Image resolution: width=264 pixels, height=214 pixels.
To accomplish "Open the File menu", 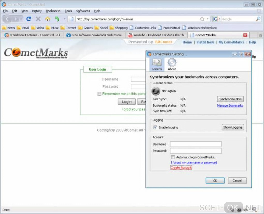I will (5, 11).
